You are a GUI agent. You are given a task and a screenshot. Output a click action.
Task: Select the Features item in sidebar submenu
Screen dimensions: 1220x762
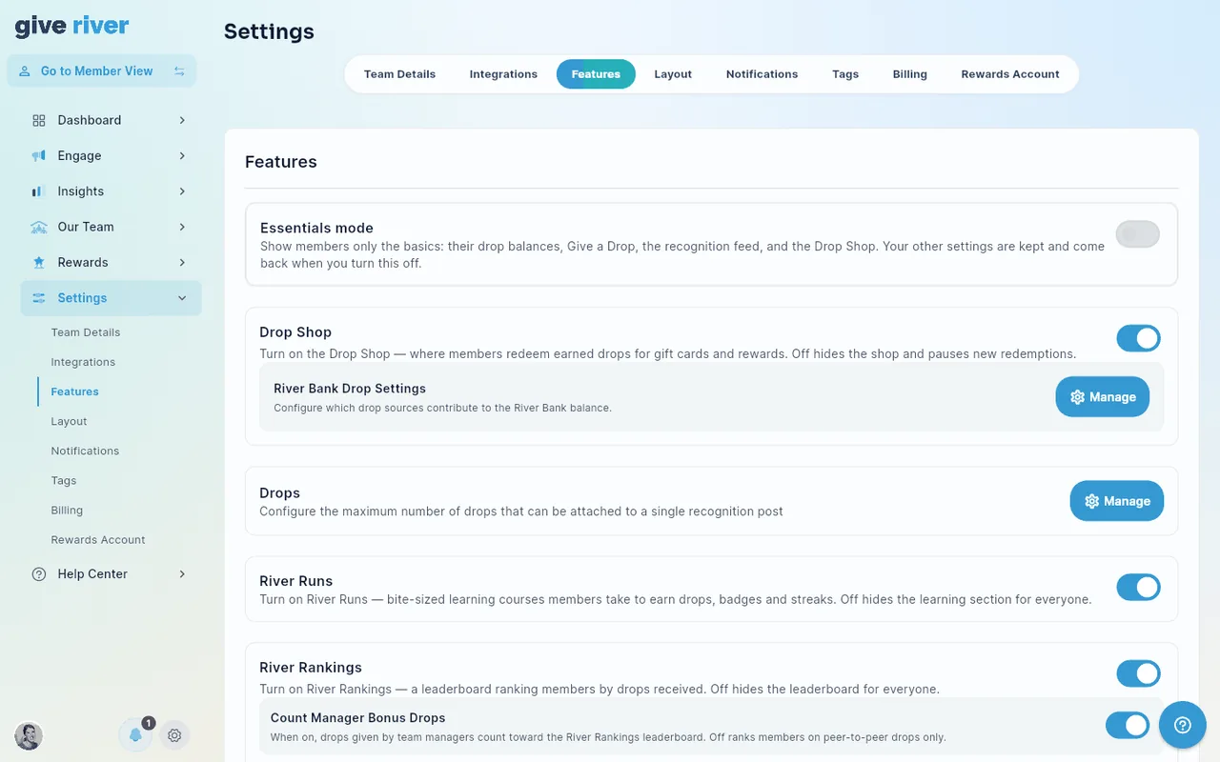point(74,391)
